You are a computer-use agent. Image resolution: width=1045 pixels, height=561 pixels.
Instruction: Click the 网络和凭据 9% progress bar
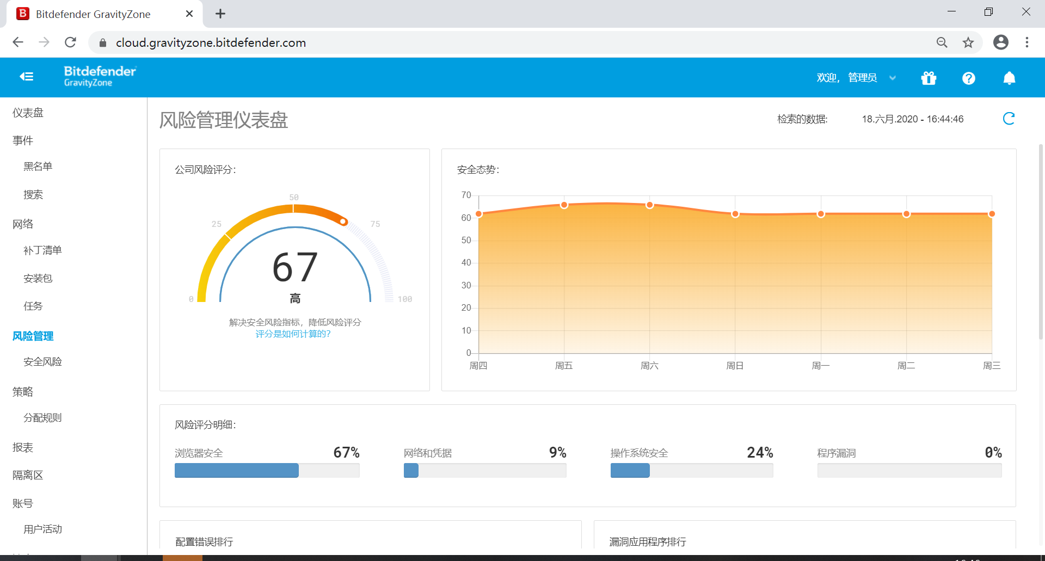click(x=485, y=470)
